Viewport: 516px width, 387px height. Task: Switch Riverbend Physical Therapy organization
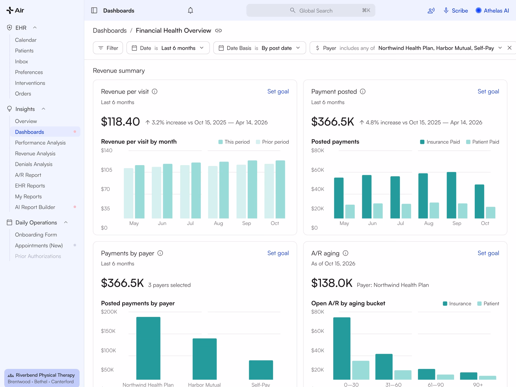point(42,378)
